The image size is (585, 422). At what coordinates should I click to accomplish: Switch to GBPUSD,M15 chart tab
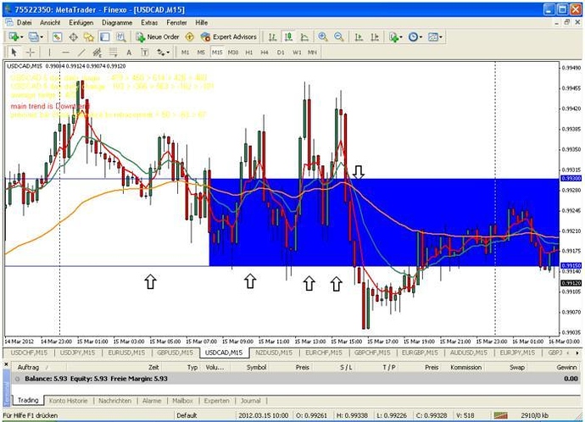[x=175, y=353]
